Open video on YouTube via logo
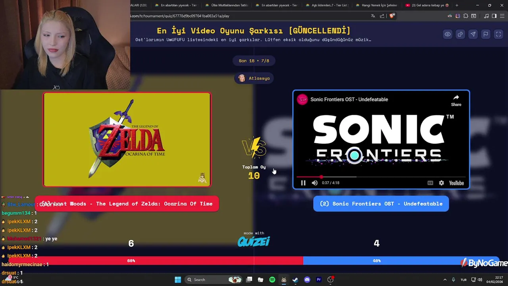Image resolution: width=508 pixels, height=286 pixels. pyautogui.click(x=456, y=183)
